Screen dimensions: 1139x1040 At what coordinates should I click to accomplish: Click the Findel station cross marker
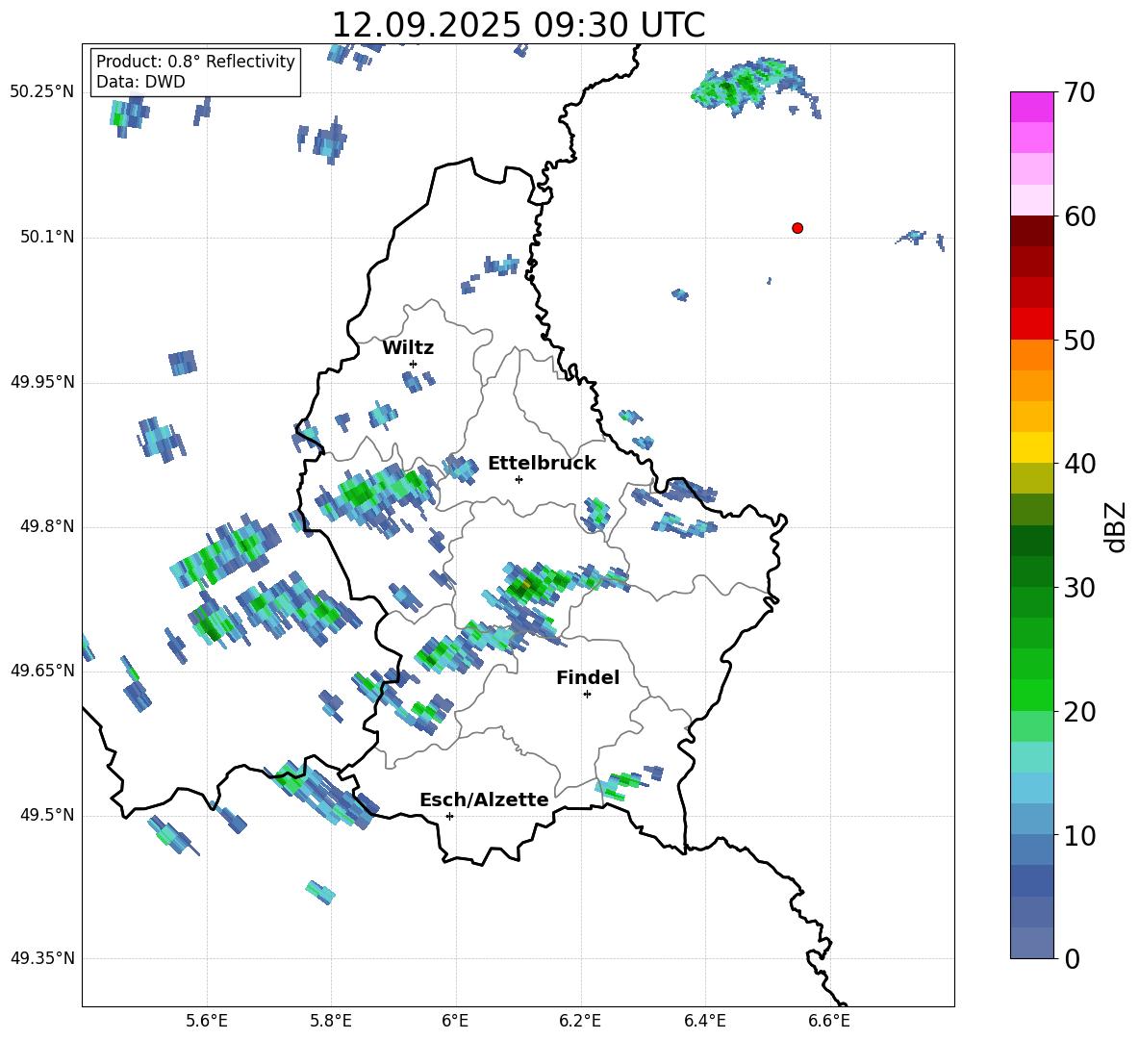(587, 694)
